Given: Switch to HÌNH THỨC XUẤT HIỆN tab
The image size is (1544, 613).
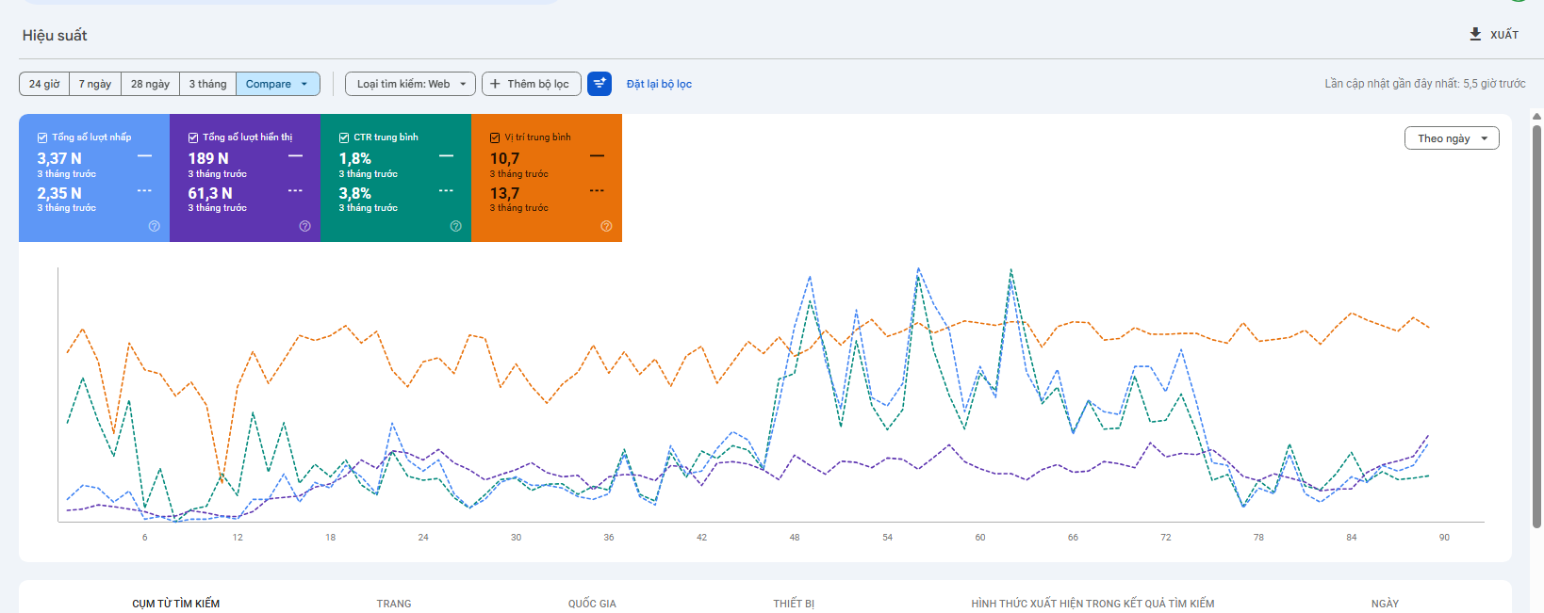Looking at the screenshot, I should tap(1092, 604).
